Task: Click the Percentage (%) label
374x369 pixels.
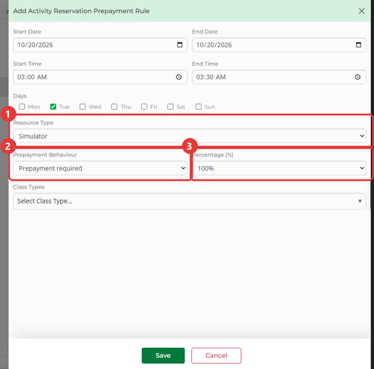Action: pyautogui.click(x=213, y=155)
